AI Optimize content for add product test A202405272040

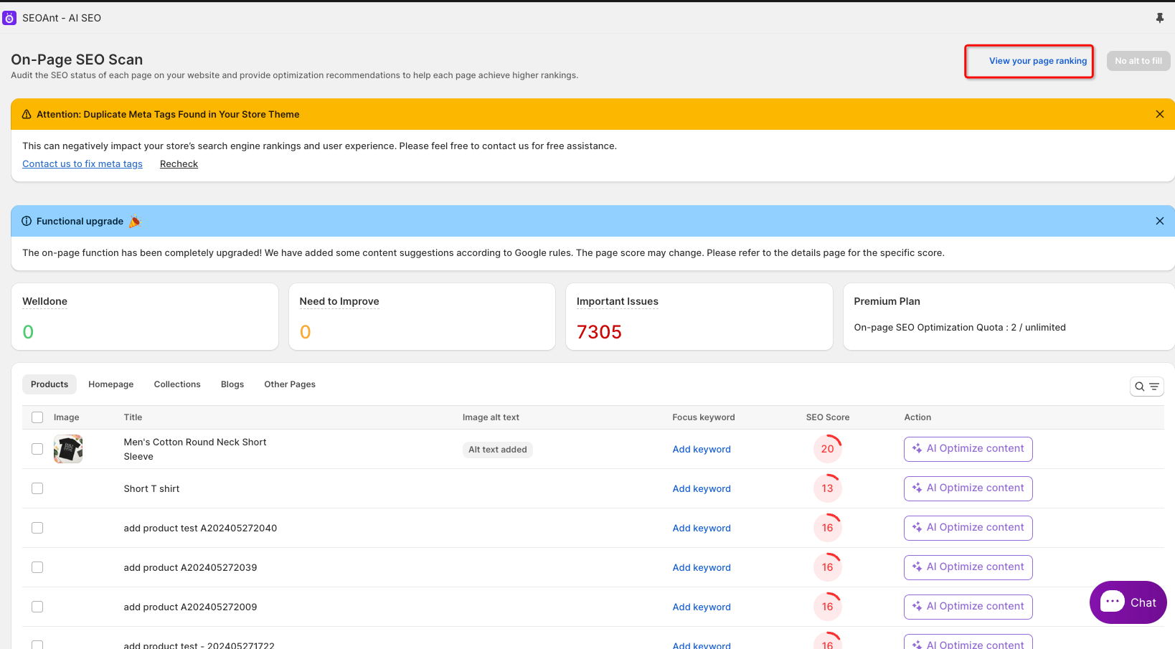coord(968,528)
